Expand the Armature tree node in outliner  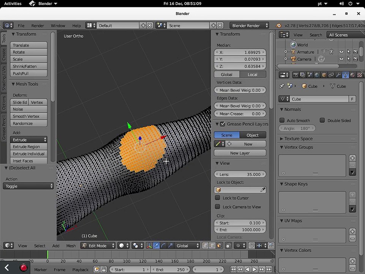(x=286, y=52)
